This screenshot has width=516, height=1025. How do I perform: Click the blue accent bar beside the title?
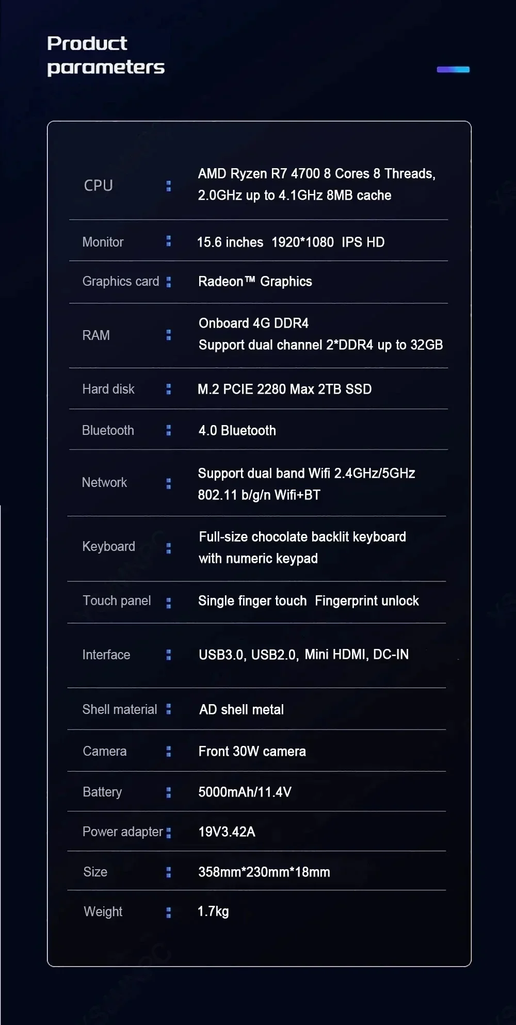pos(453,70)
